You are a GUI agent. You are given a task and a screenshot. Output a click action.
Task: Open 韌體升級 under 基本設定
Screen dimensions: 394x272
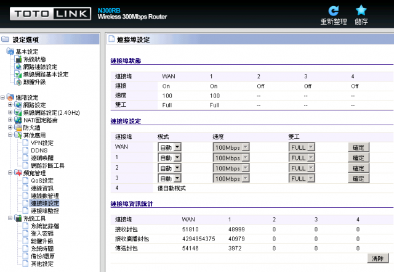[x=34, y=82]
